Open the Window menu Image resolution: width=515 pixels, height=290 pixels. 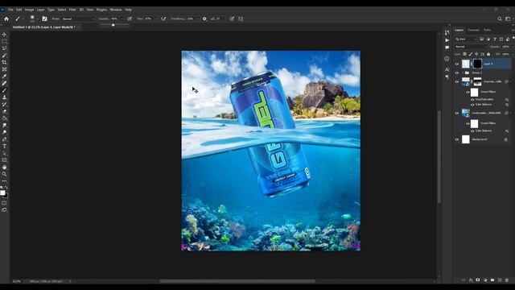[x=116, y=10]
